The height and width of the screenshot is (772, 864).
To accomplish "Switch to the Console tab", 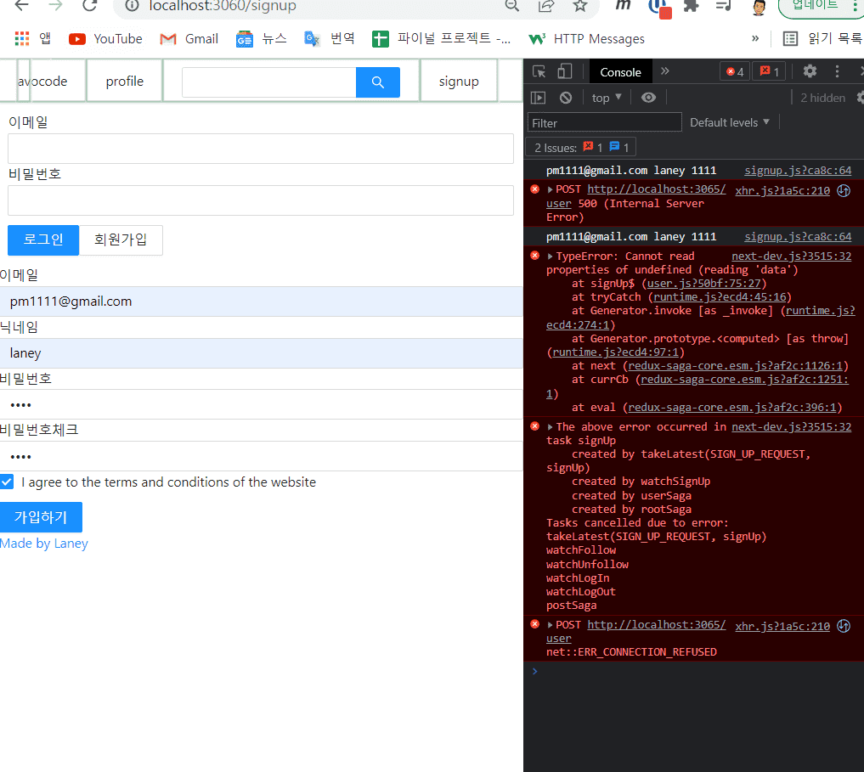I will tap(620, 72).
